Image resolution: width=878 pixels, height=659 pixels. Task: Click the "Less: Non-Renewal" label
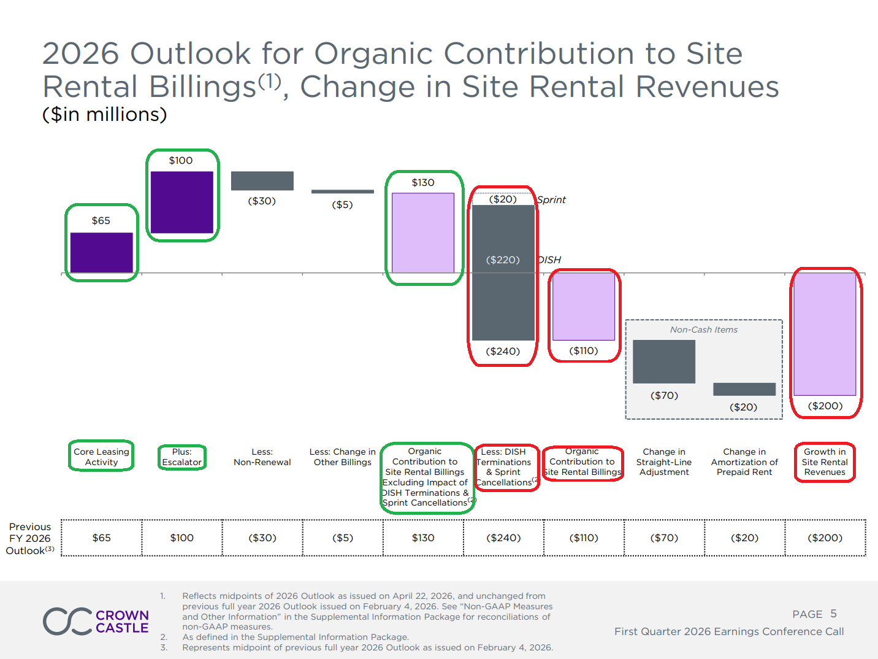tap(262, 457)
